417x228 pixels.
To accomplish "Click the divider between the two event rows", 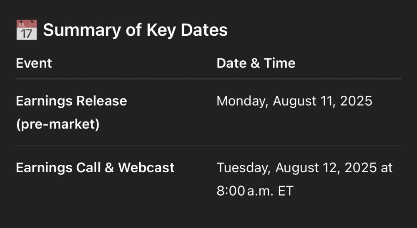I will (208, 146).
